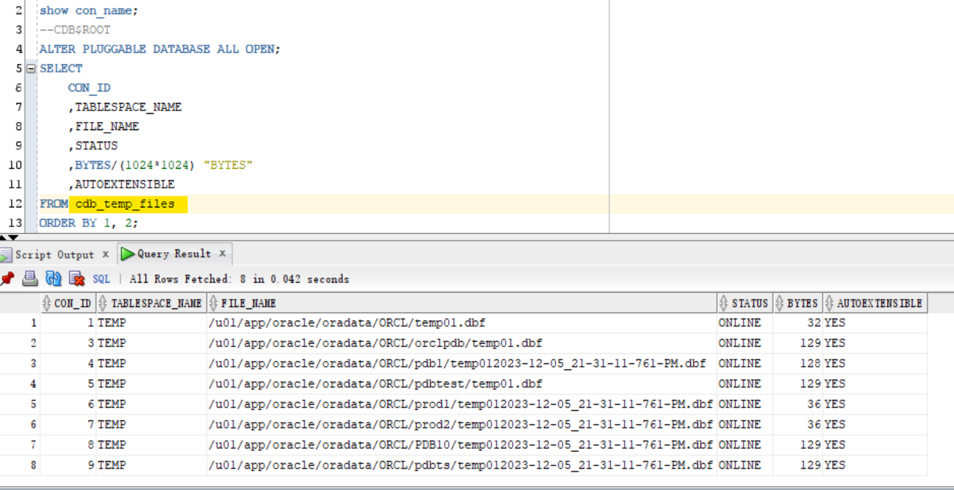Refresh the query result with the blue arrows icon

pyautogui.click(x=54, y=279)
